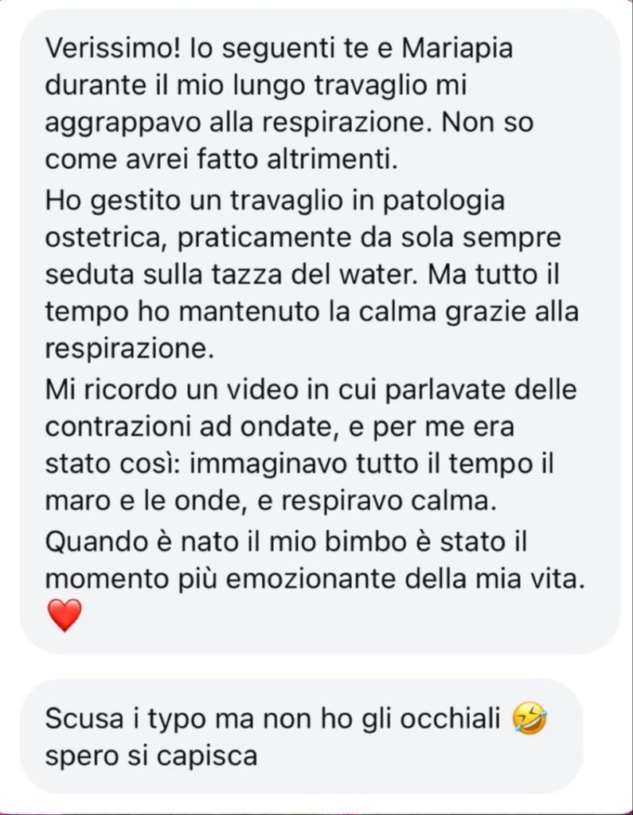Image resolution: width=633 pixels, height=815 pixels.
Task: Click the rolling-on-floor laughing emoji
Action: tap(529, 719)
